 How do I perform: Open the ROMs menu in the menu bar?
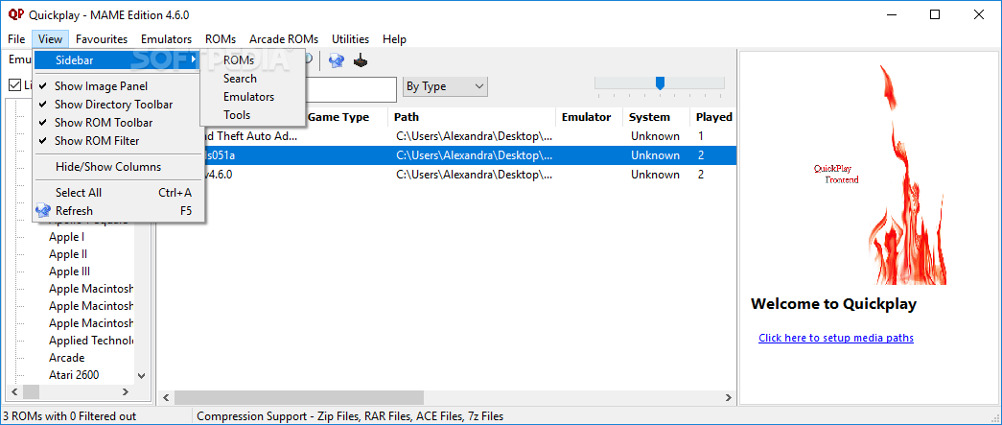coord(221,39)
